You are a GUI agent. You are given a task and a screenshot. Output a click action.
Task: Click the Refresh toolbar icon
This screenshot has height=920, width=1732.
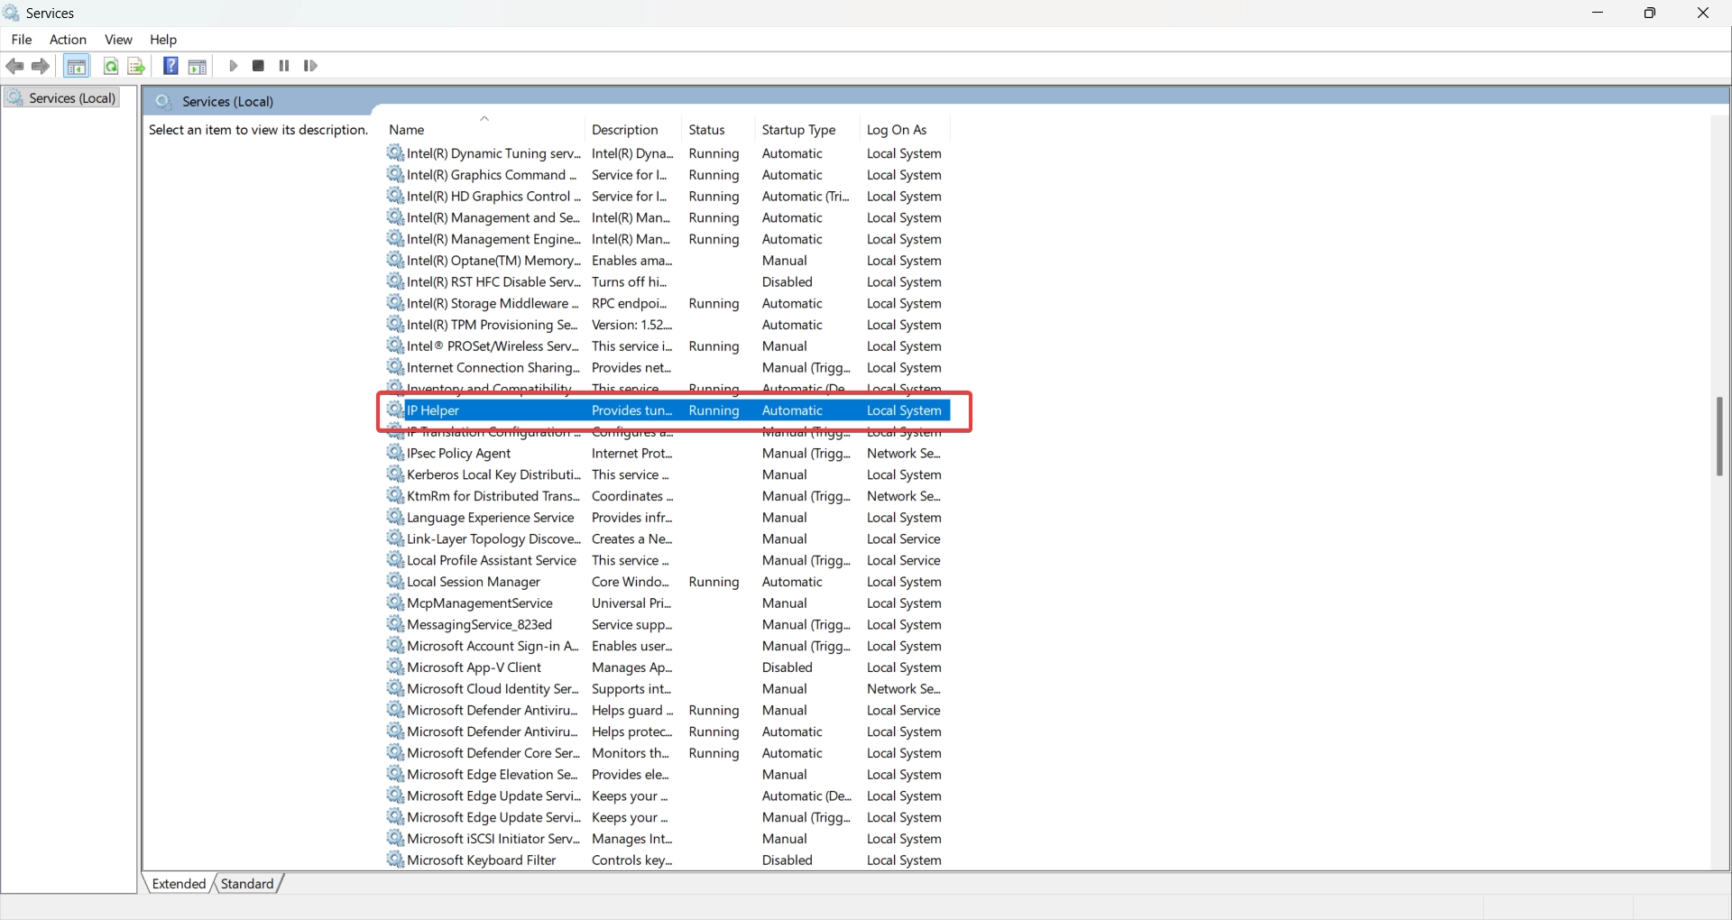coord(111,66)
